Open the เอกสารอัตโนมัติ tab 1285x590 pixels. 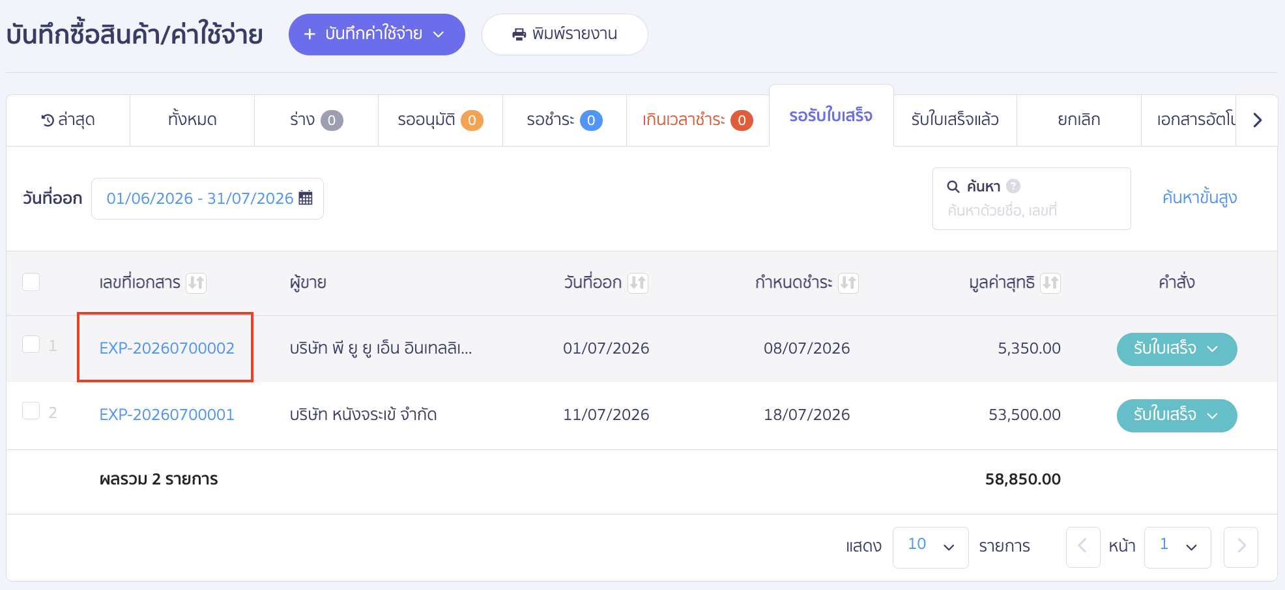coord(1189,120)
